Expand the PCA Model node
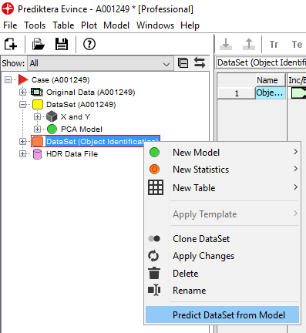 pyautogui.click(x=37, y=129)
